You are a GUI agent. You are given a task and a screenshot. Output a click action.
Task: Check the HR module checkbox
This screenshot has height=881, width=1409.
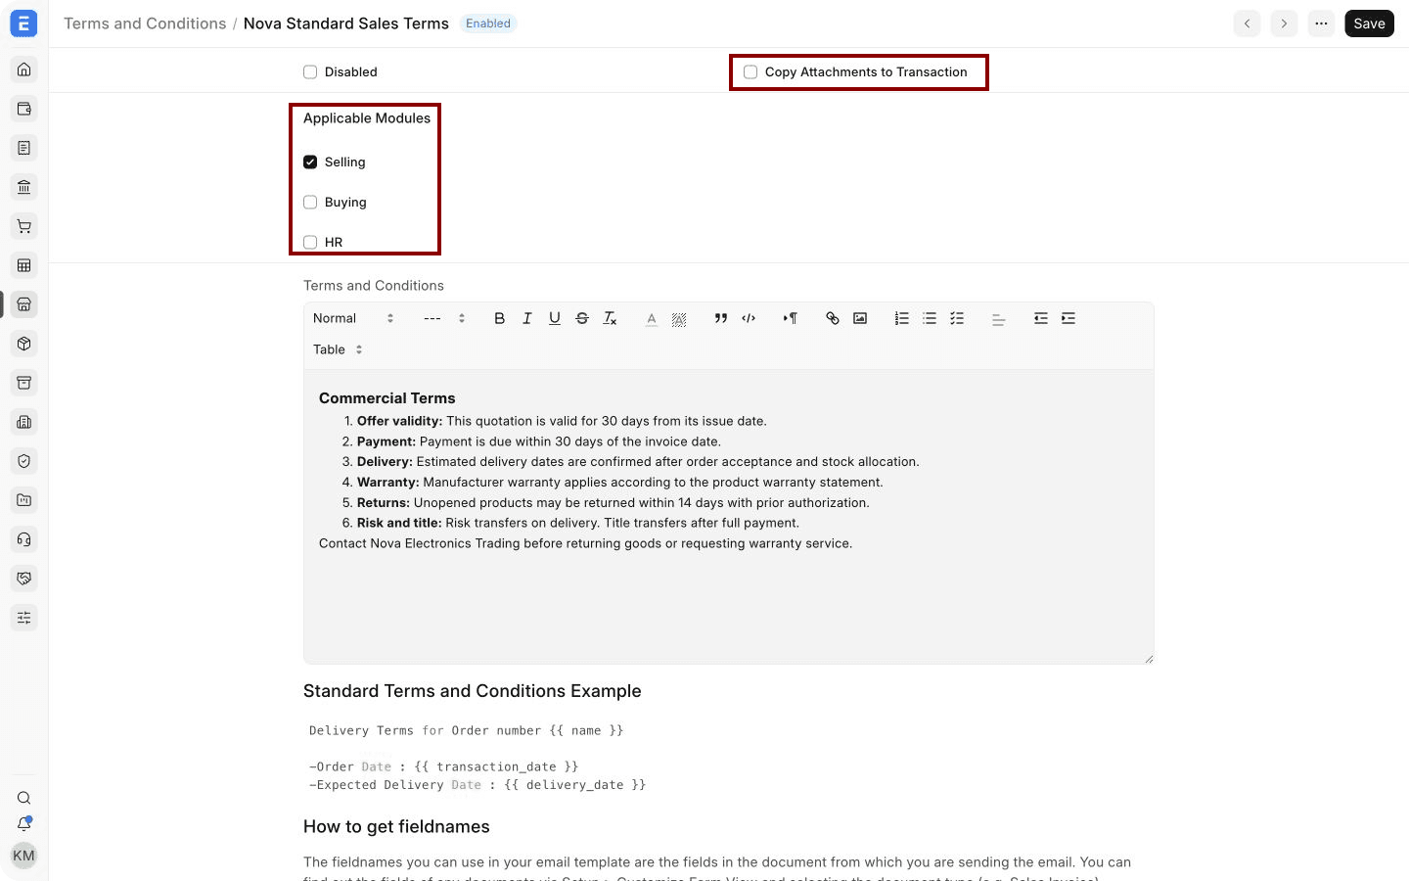(310, 243)
